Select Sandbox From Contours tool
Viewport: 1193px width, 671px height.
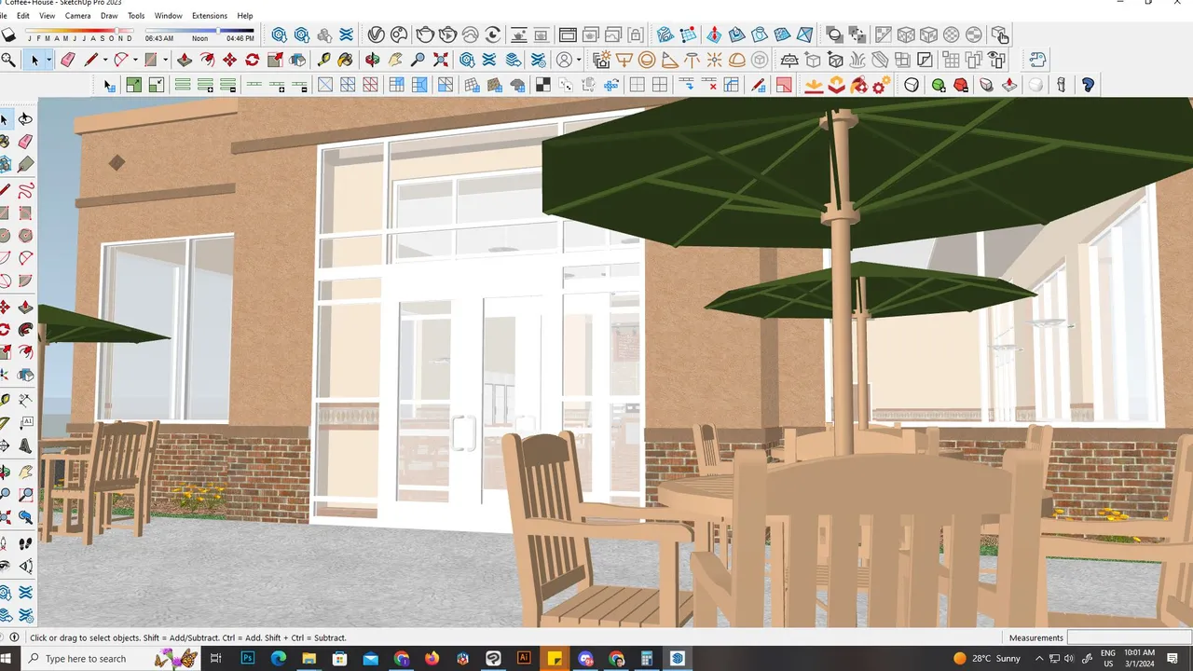(665, 34)
